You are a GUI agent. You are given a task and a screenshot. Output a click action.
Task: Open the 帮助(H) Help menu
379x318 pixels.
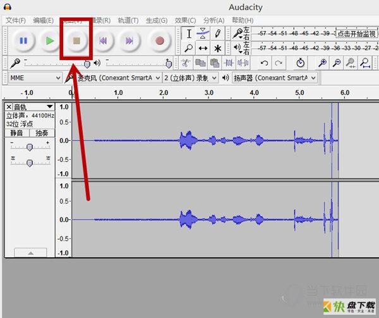(243, 21)
